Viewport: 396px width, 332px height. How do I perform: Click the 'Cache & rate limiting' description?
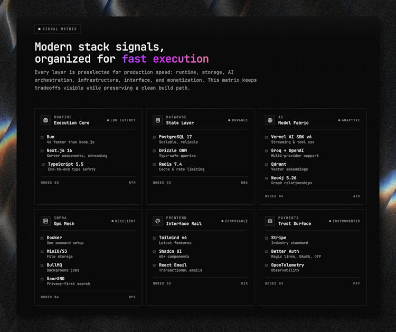coord(182,169)
